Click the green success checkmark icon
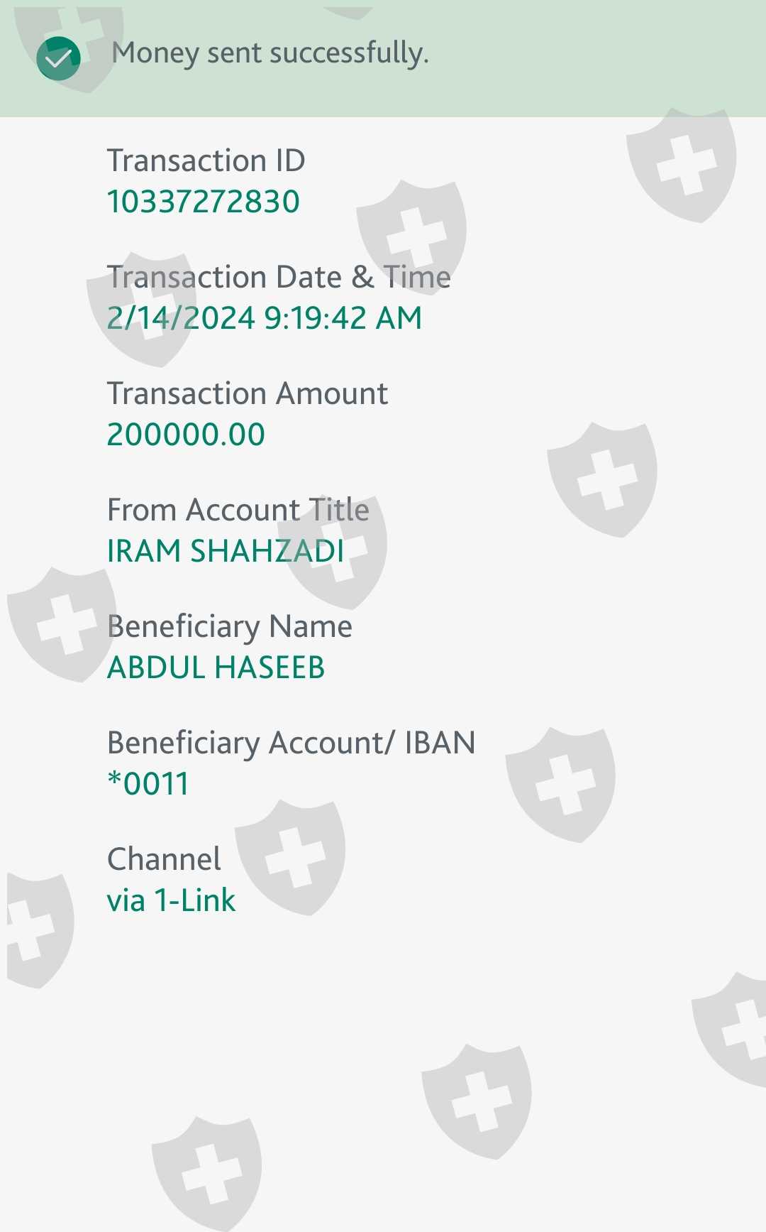 (x=58, y=58)
